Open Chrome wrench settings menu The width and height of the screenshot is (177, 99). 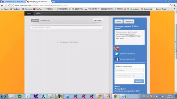tap(175, 5)
